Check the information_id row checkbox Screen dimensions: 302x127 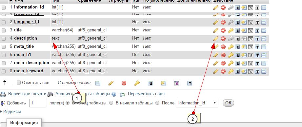coord(4,8)
